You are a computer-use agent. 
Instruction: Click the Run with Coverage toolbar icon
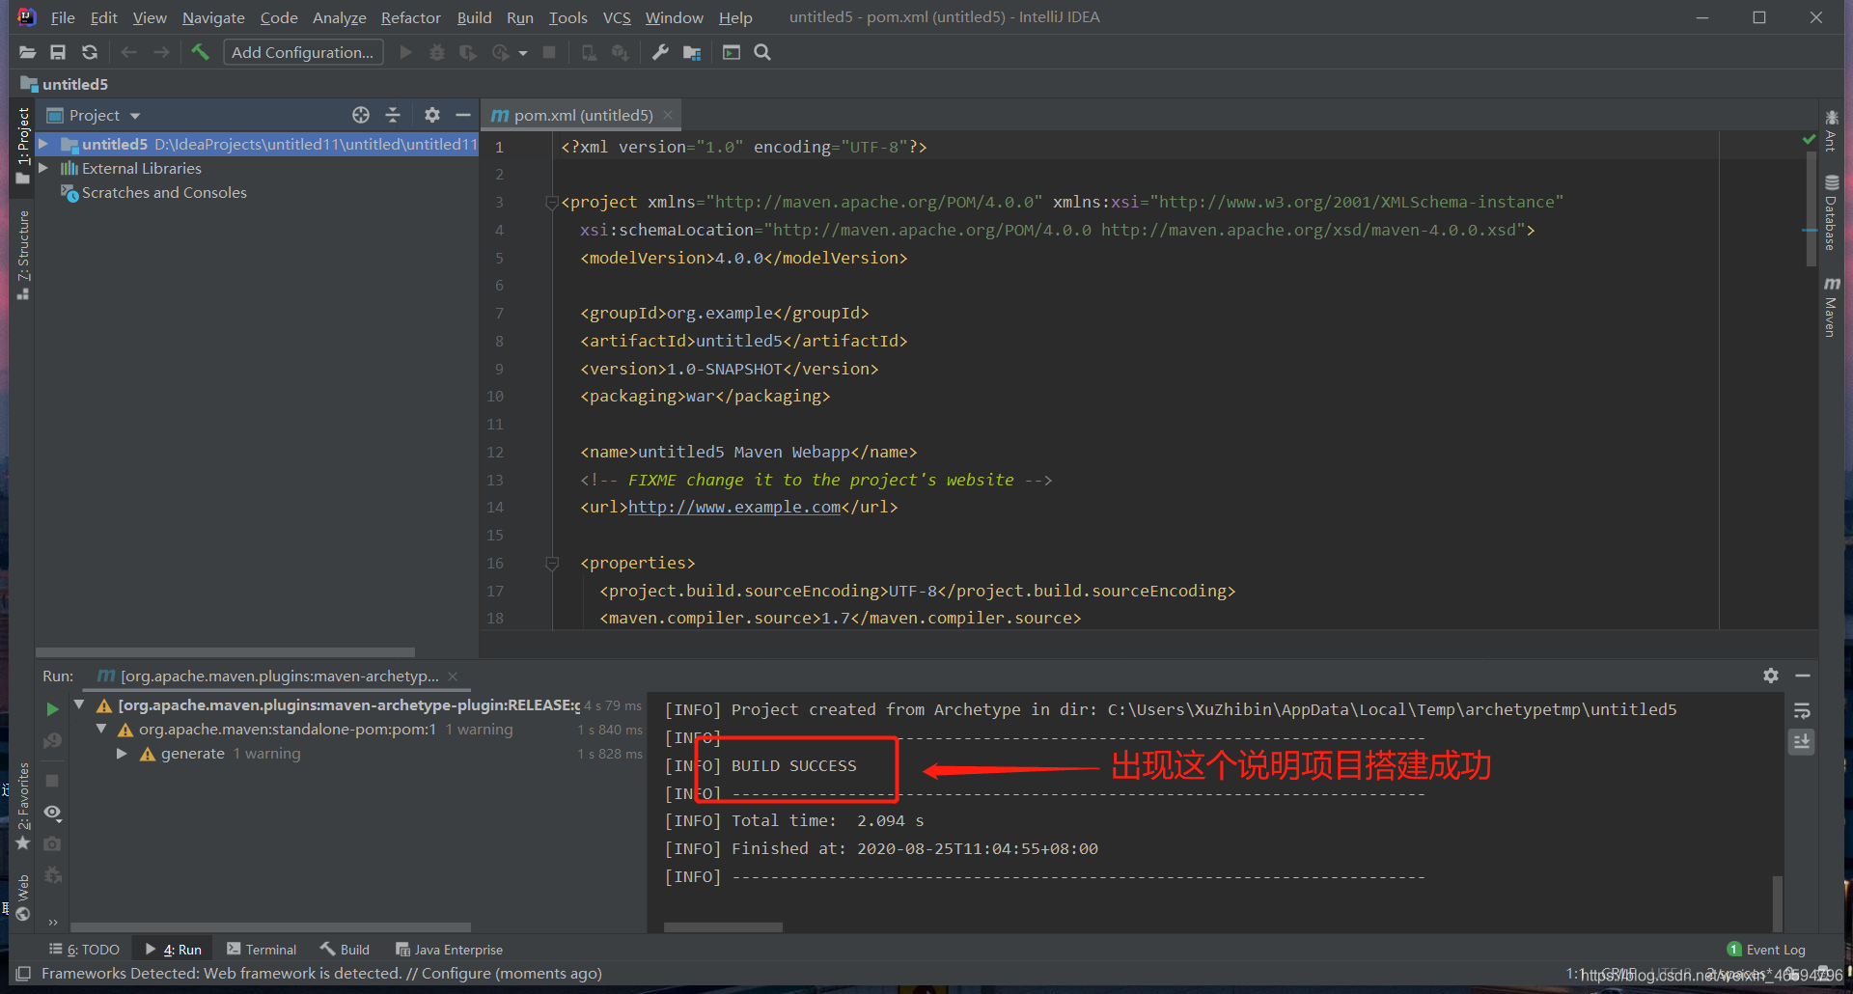coord(468,52)
